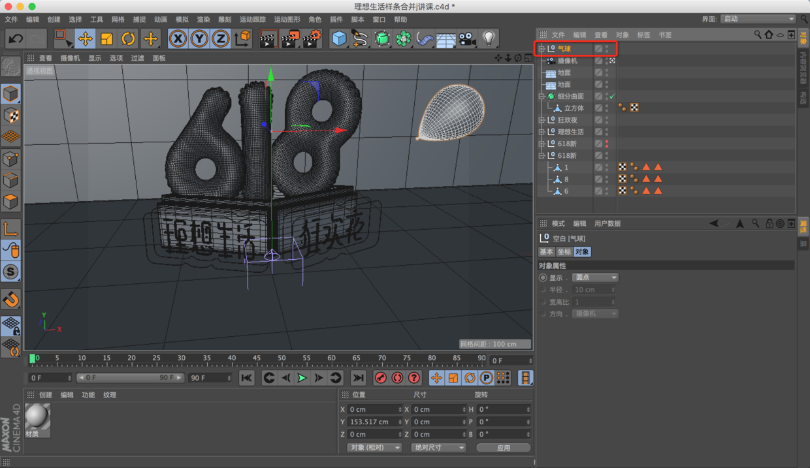Add a camera object from toolbar
This screenshot has height=468, width=810.
[466, 39]
